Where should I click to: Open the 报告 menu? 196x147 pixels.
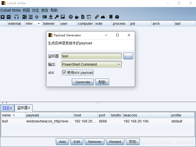[x=45, y=10]
